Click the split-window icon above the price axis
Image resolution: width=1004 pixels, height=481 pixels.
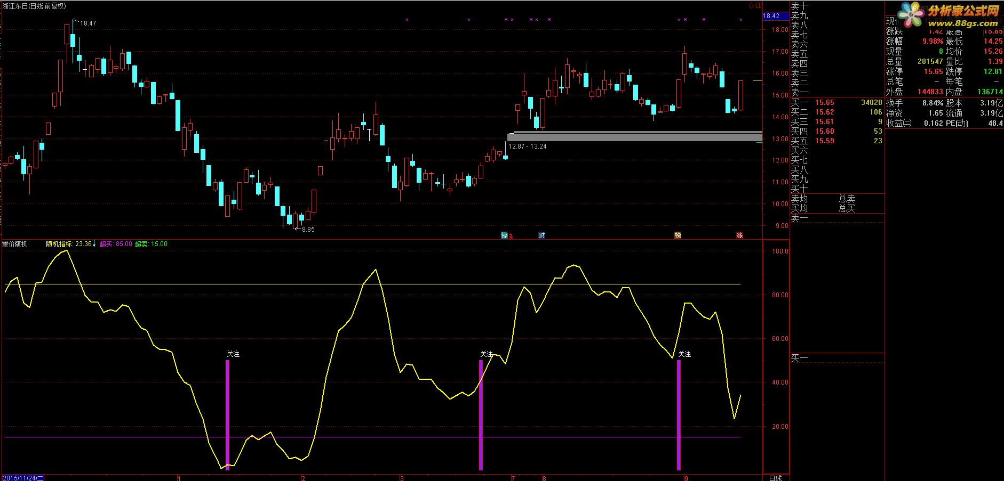[x=759, y=6]
